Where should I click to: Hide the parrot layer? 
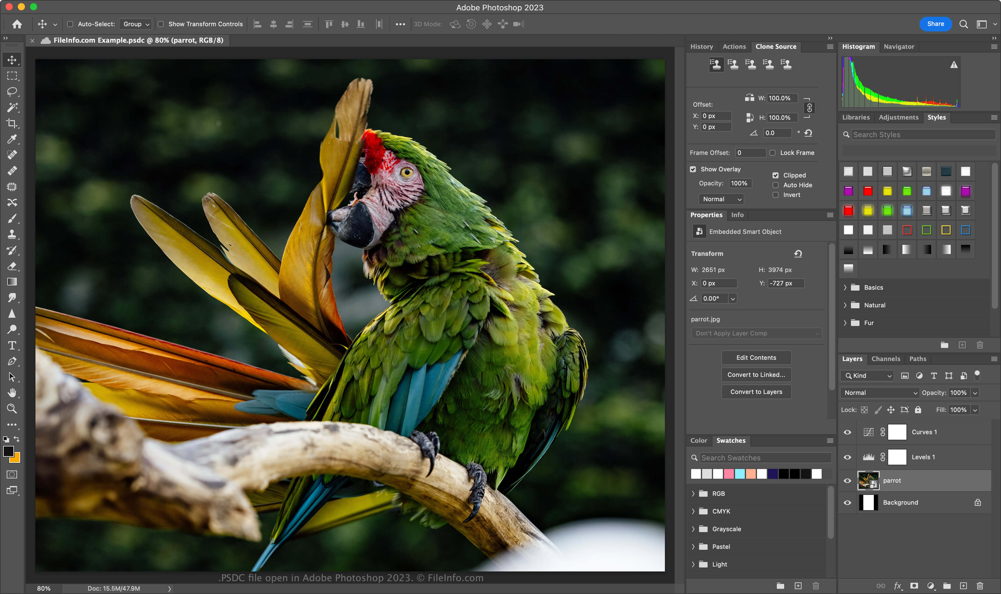(x=847, y=481)
